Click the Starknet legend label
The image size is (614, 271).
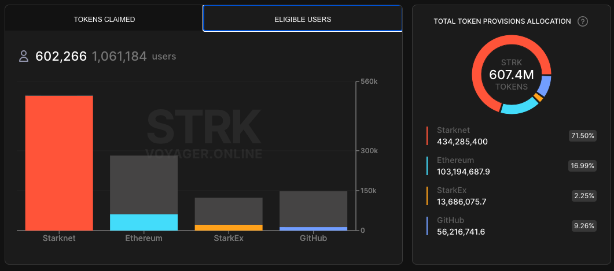pos(454,130)
